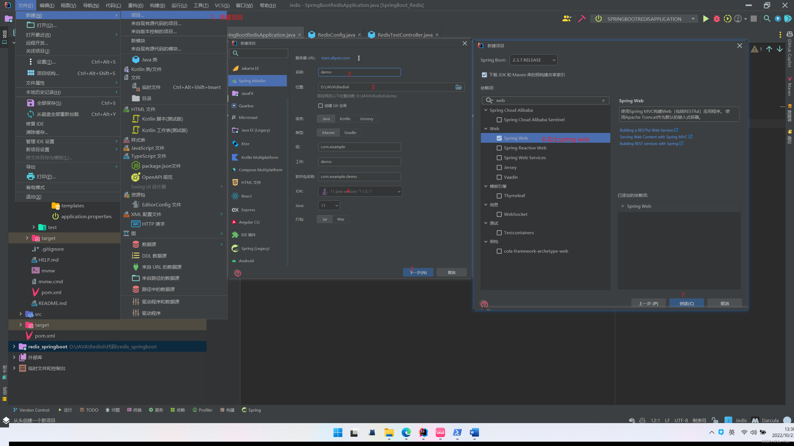This screenshot has width=794, height=446.
Task: Collapse the Spring Cloud Alibaba group
Action: (486, 110)
